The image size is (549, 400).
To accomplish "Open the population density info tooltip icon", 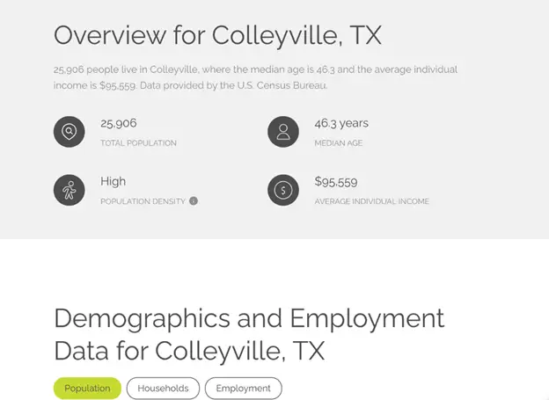I will point(194,200).
